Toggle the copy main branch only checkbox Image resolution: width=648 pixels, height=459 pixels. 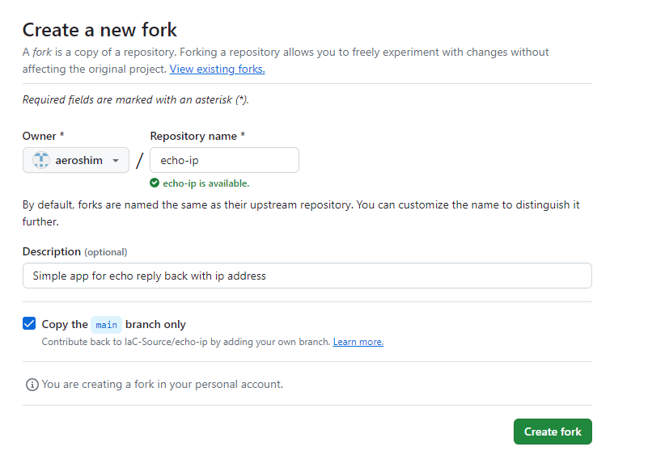pyautogui.click(x=29, y=324)
